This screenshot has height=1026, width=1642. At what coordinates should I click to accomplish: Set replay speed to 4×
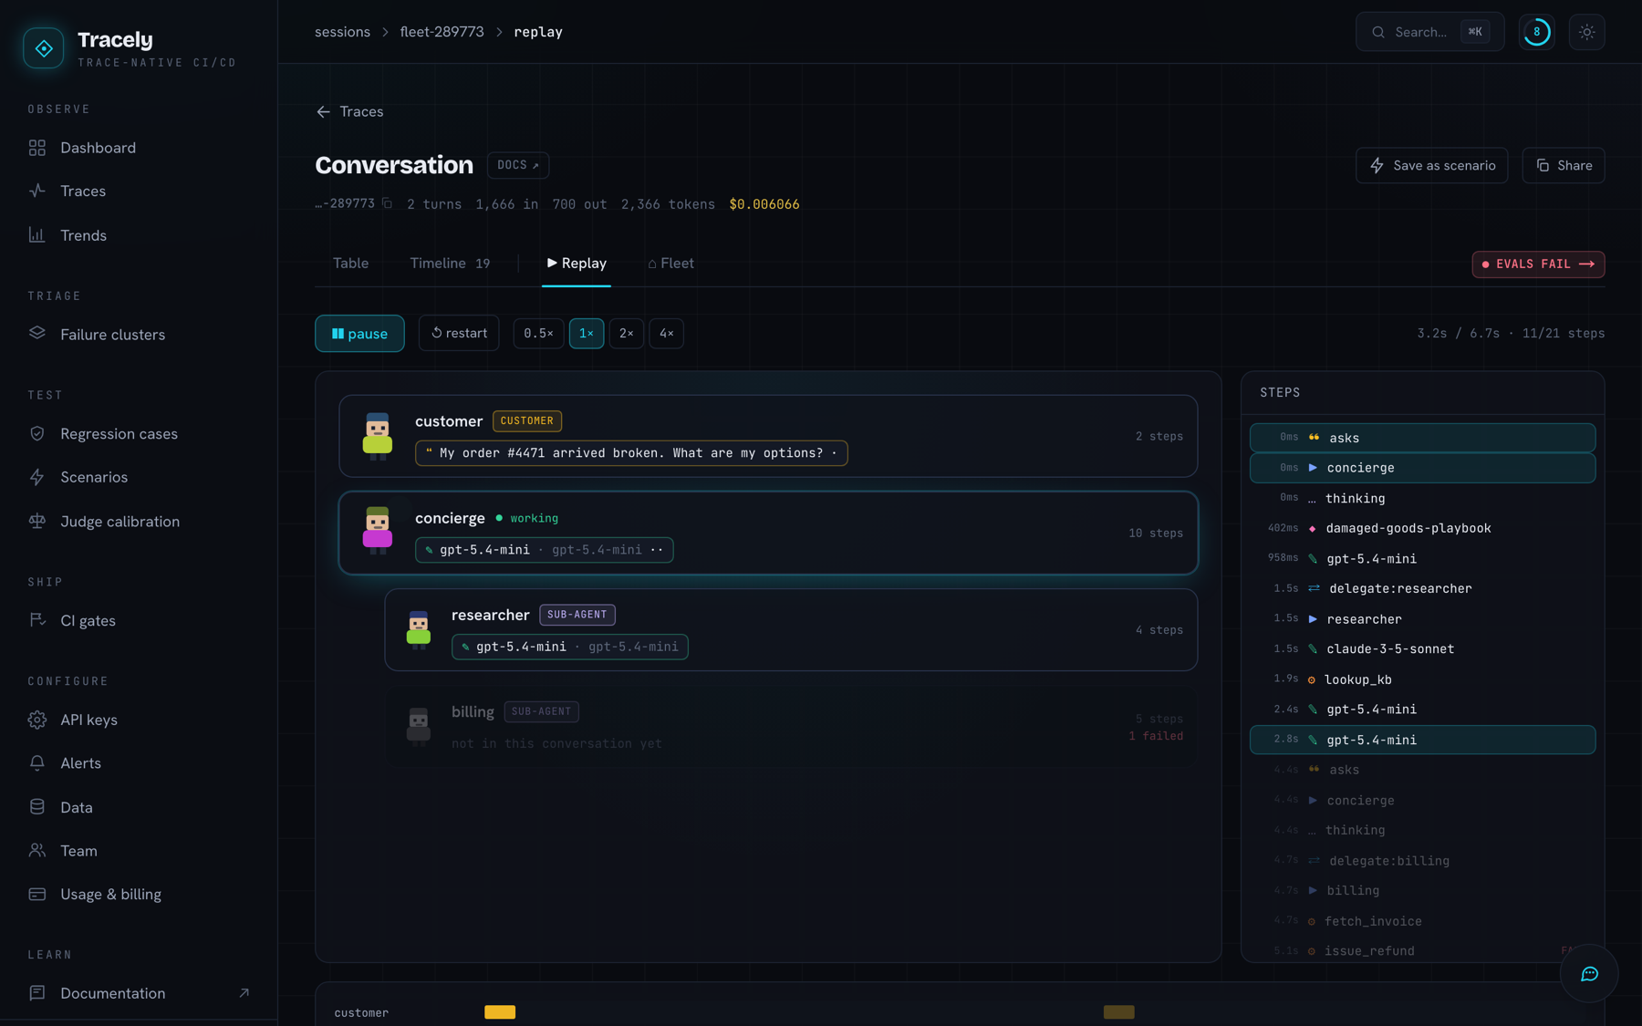(667, 334)
